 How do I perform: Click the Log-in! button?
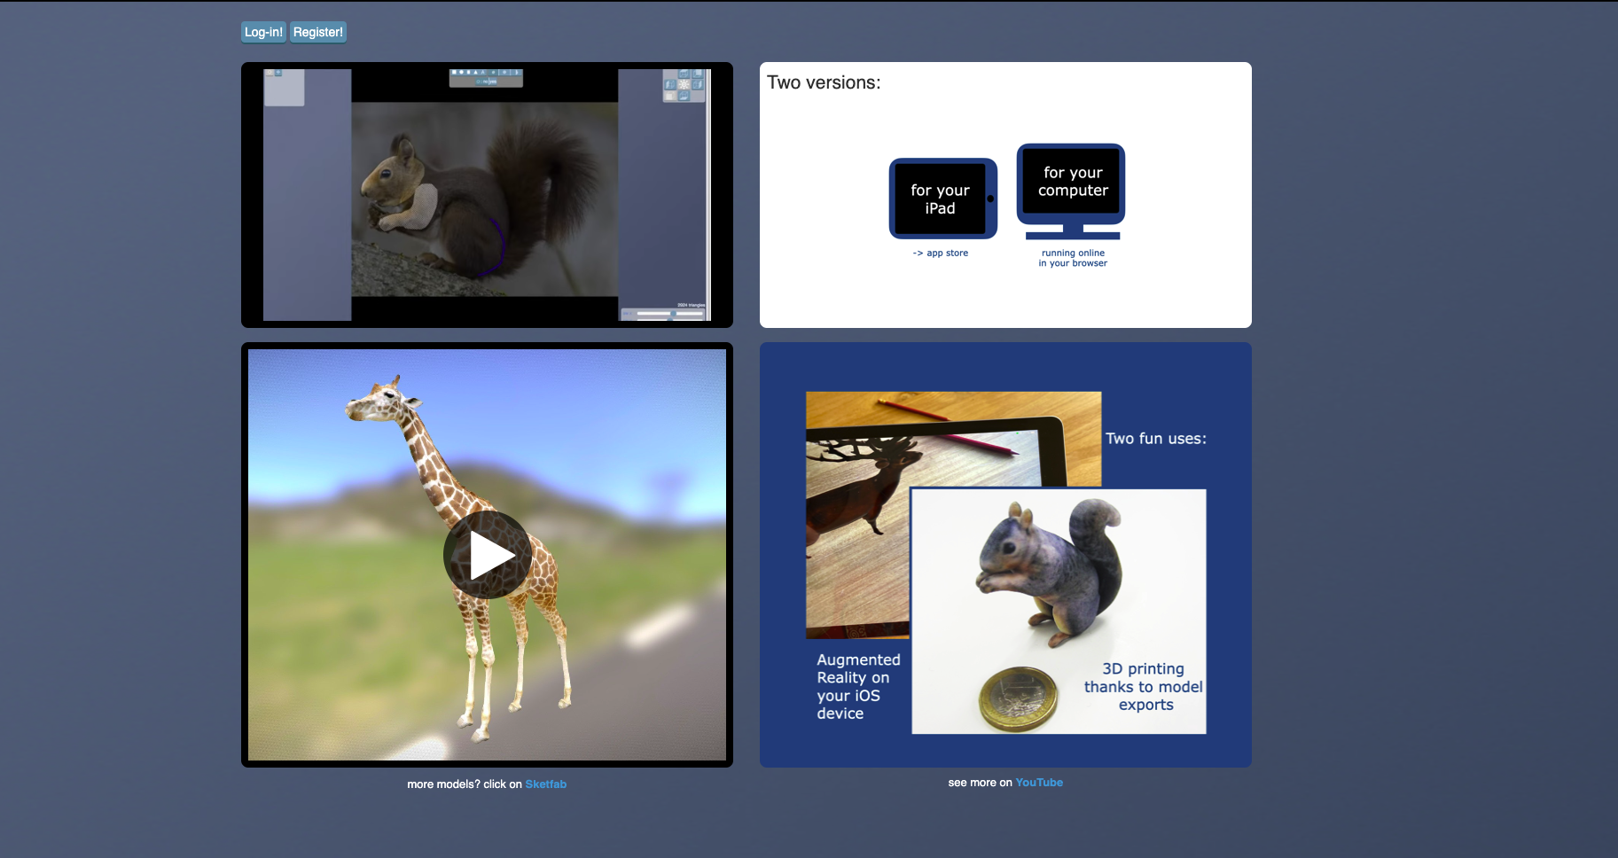(263, 32)
